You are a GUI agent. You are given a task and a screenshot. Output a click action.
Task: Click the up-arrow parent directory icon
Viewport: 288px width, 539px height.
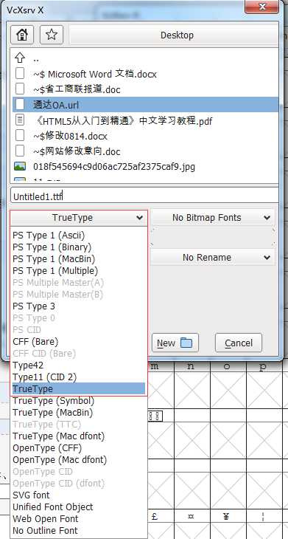coord(20,58)
